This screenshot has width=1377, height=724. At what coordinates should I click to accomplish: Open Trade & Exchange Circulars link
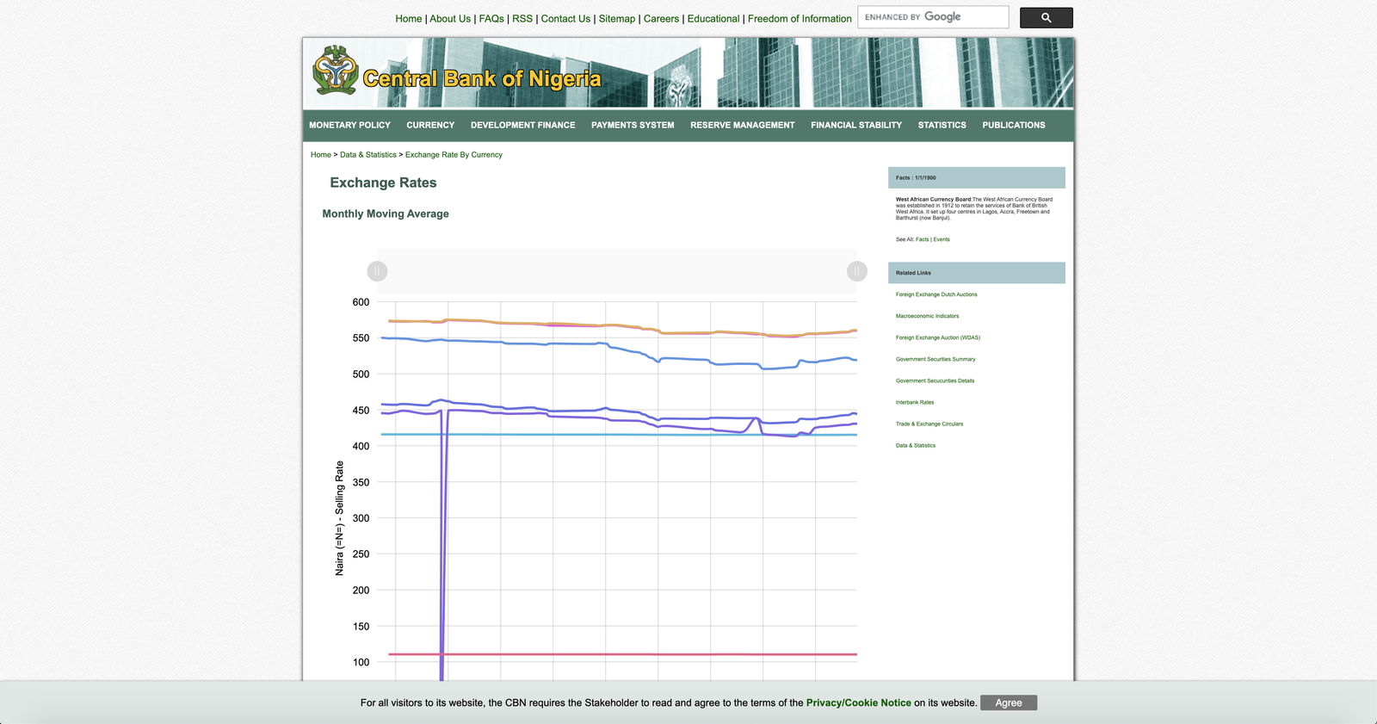click(929, 424)
